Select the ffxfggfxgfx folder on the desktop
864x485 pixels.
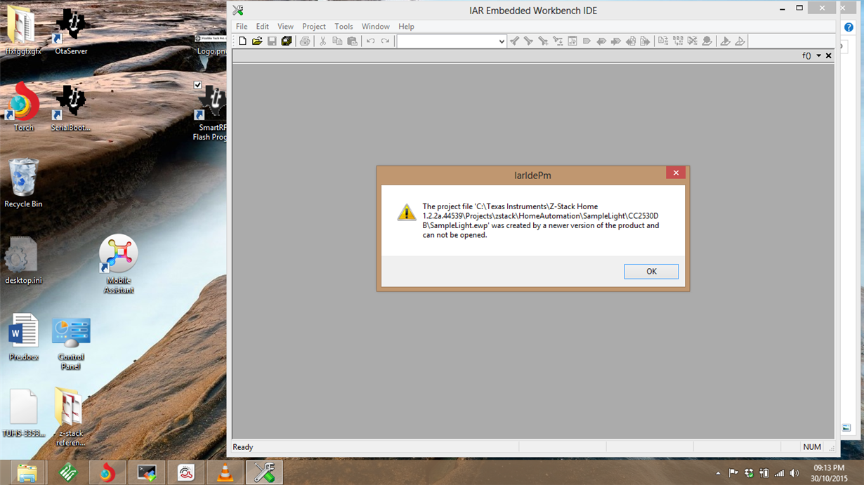point(23,32)
